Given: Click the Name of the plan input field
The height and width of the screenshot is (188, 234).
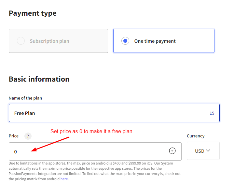Looking at the screenshot, I should tap(114, 113).
